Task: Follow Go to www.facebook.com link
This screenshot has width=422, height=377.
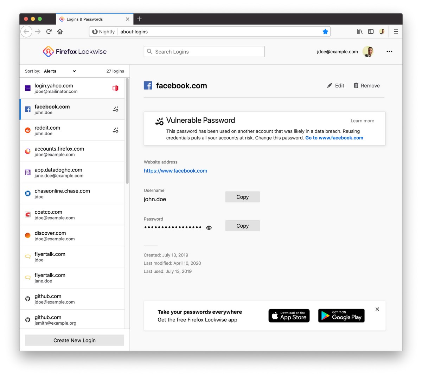Action: 334,138
